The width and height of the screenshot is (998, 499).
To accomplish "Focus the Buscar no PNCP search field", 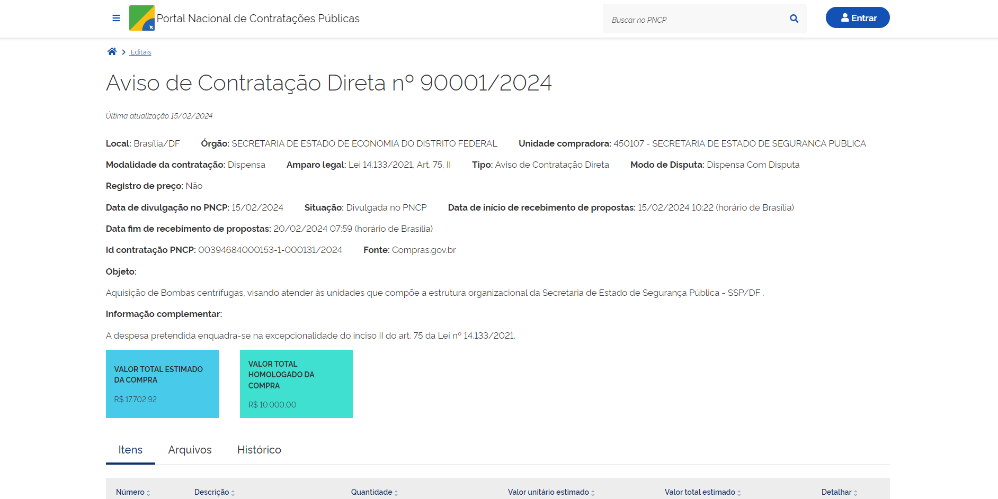I will pos(694,20).
